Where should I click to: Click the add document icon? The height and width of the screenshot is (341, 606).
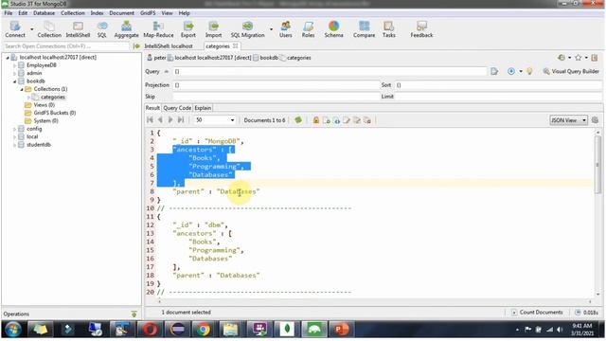[x=327, y=120]
